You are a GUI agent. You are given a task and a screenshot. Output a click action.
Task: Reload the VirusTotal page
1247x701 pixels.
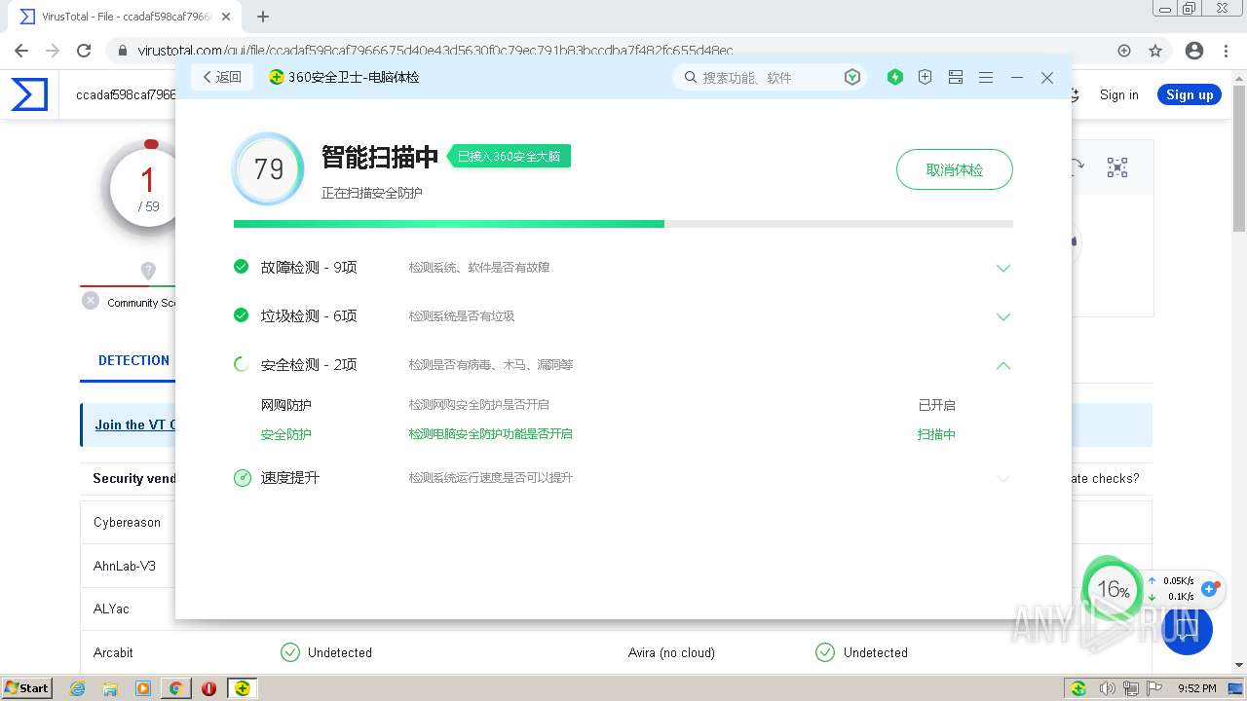[84, 51]
